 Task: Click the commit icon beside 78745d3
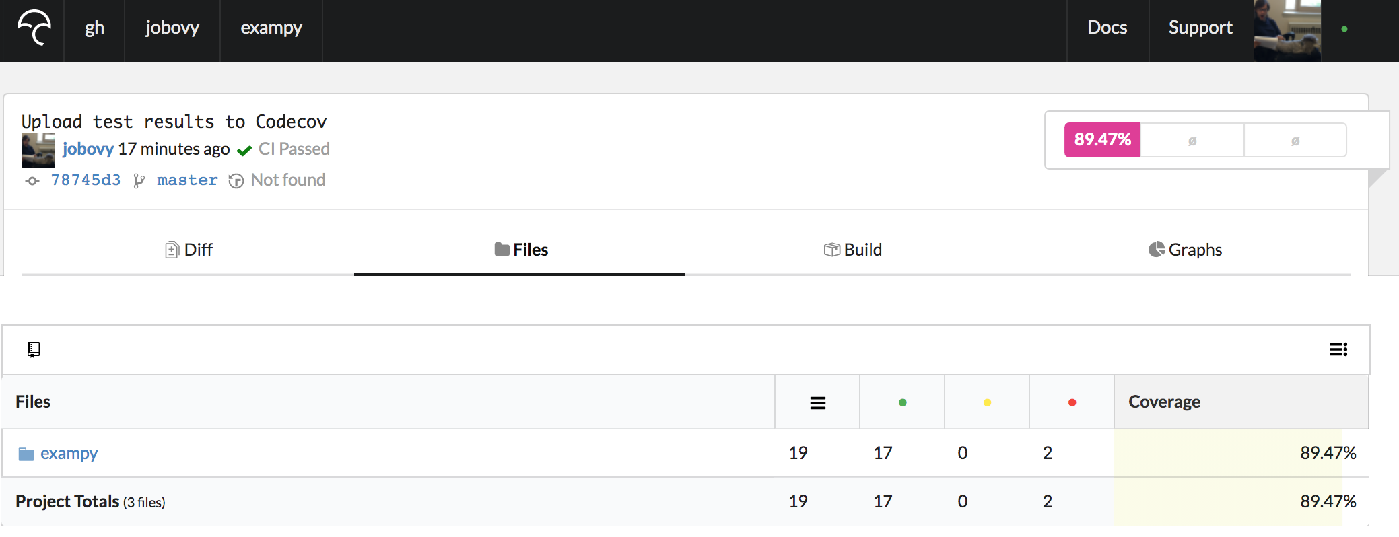coord(32,180)
